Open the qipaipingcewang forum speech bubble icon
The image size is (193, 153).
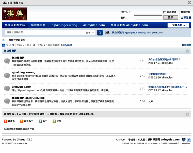pos(7,76)
